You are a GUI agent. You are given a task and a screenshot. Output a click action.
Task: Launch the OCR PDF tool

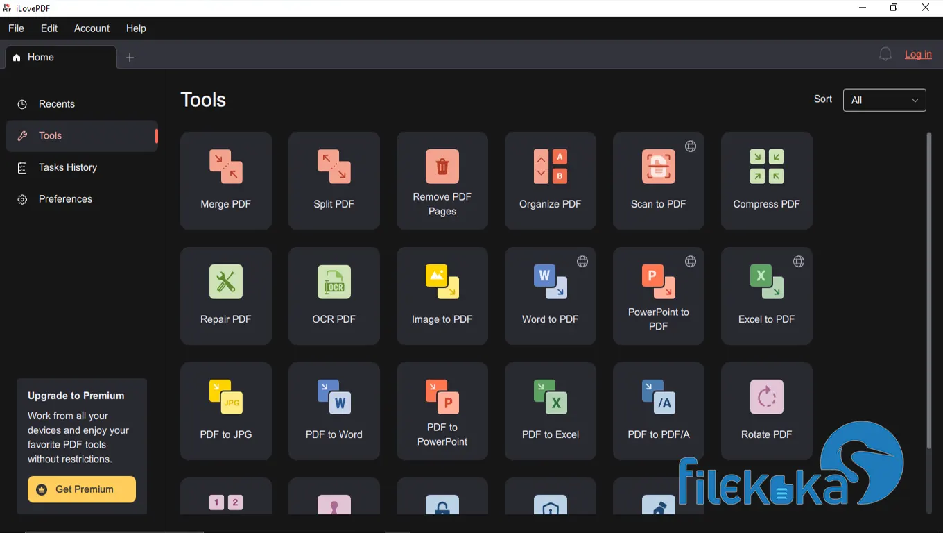pos(334,296)
